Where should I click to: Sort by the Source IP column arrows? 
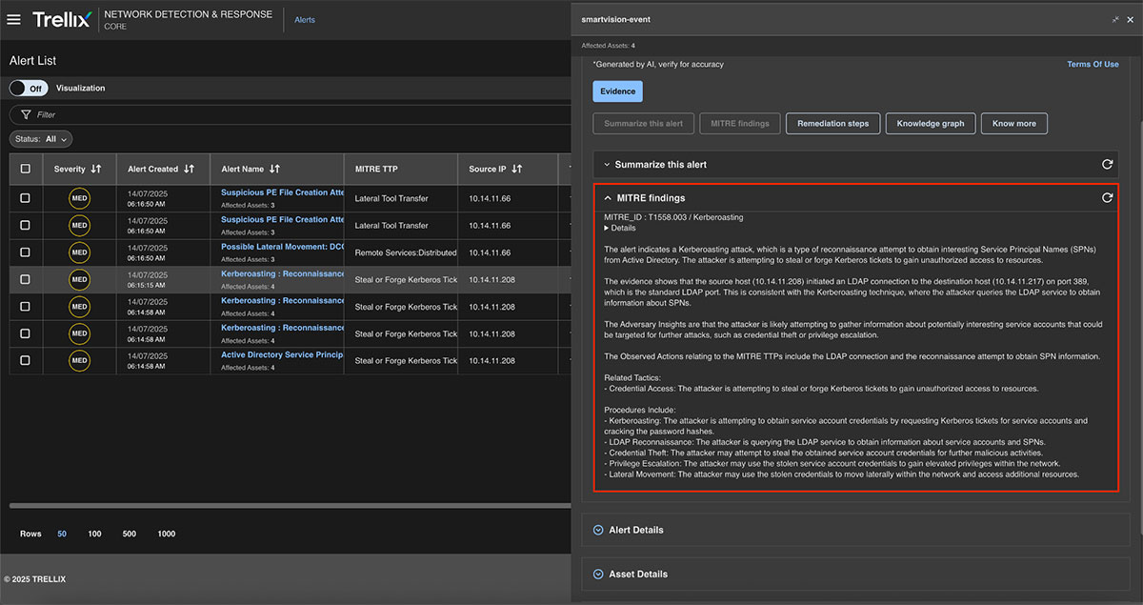pos(516,169)
